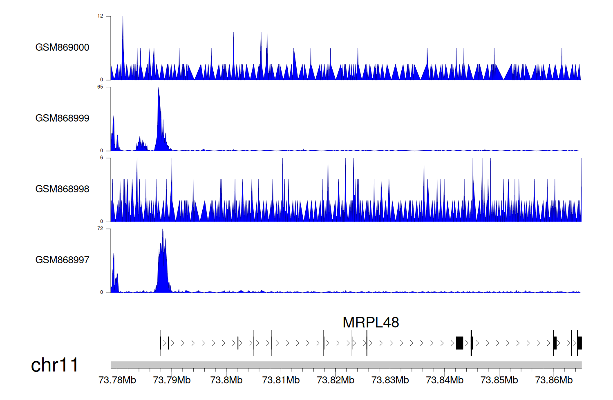Click the 73.78Mb axis tick label
Screen dimensions: 613x400
pyautogui.click(x=117, y=380)
